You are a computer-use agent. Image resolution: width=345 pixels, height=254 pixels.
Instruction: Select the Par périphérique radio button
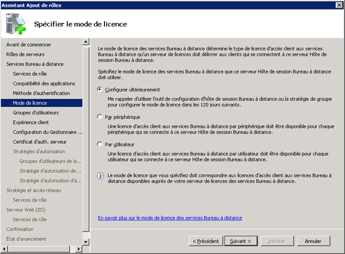point(99,117)
